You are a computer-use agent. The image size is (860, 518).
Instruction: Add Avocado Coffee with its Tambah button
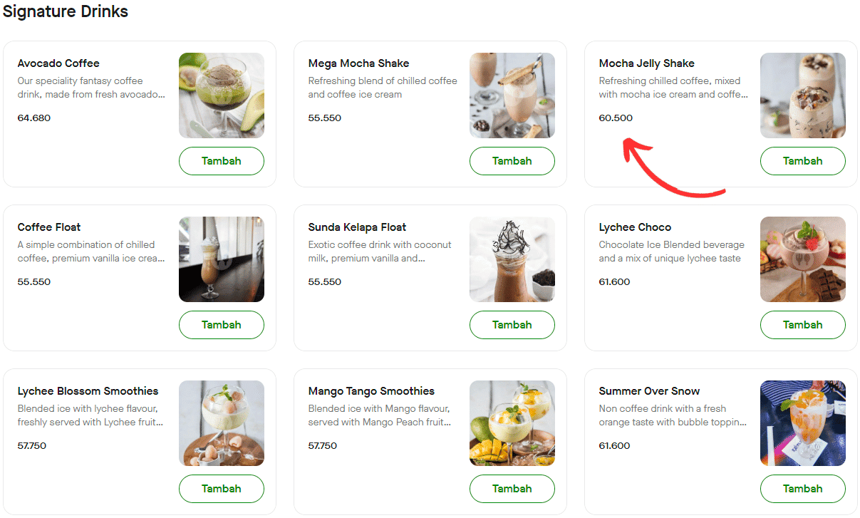[221, 161]
